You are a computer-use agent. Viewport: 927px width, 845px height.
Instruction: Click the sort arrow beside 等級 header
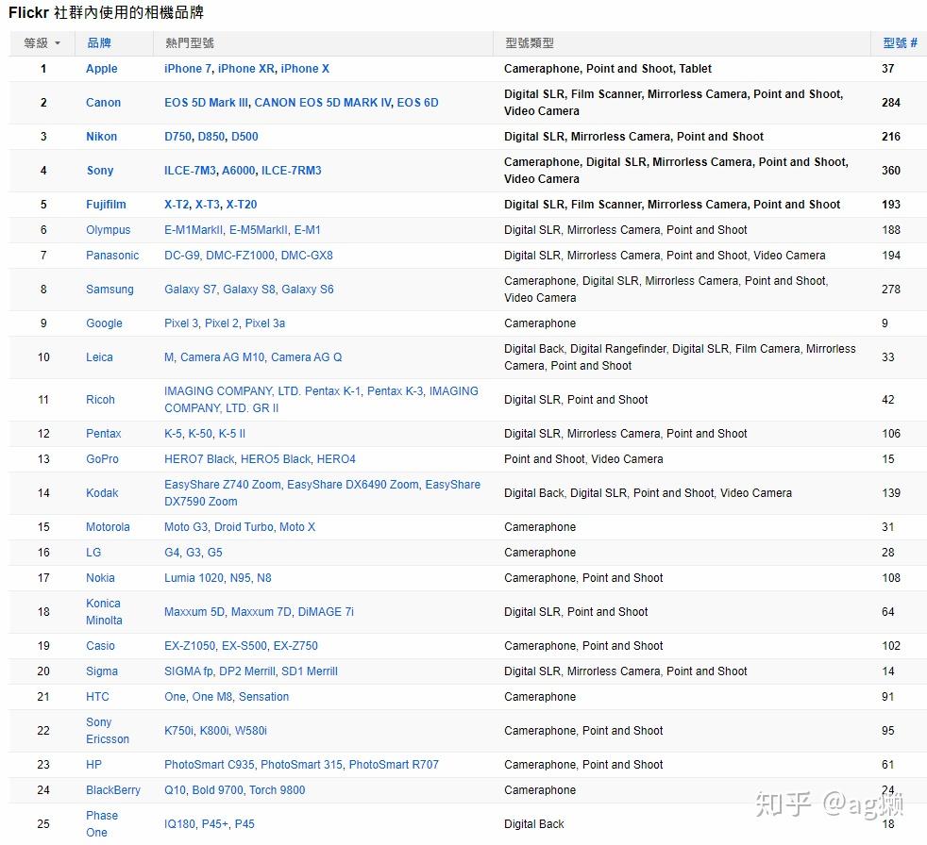point(58,43)
